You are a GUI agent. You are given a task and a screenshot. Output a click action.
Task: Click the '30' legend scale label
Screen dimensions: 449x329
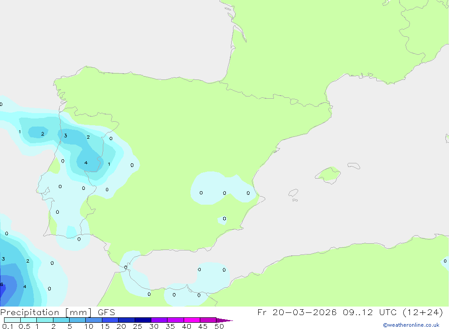pos(154,326)
